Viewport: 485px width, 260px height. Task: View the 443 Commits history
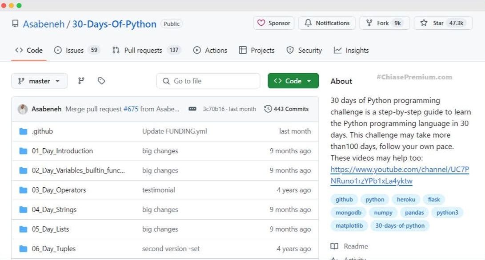pyautogui.click(x=286, y=109)
